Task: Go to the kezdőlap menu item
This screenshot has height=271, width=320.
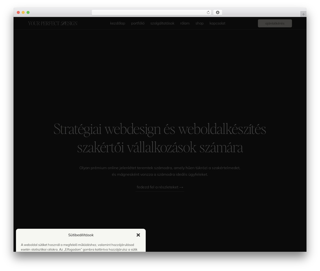Action: [x=117, y=23]
